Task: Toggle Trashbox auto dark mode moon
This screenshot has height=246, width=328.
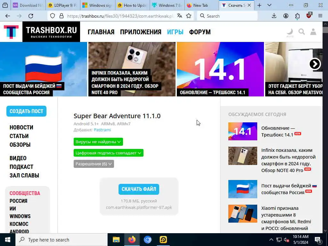Action: coord(290,33)
